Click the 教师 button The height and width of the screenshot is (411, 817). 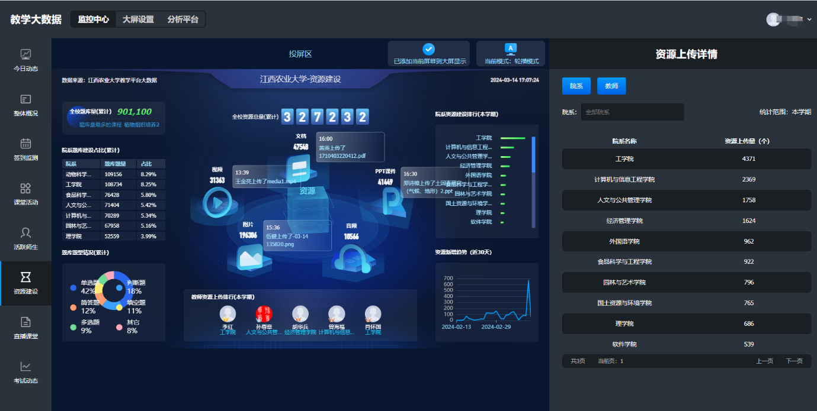click(x=611, y=86)
